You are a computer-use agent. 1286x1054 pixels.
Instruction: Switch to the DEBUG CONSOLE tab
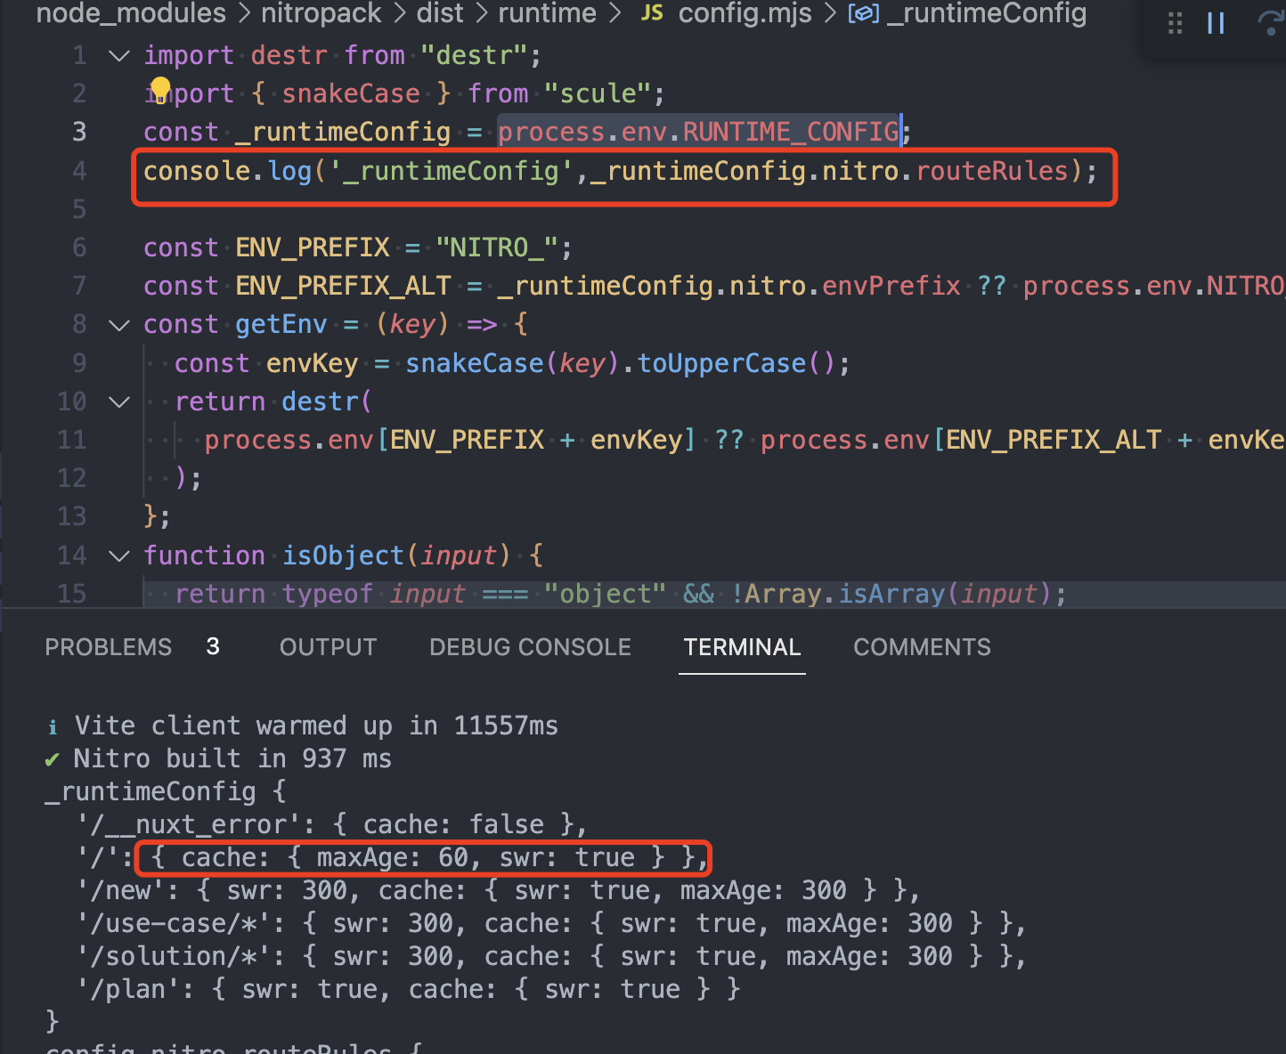(x=530, y=647)
